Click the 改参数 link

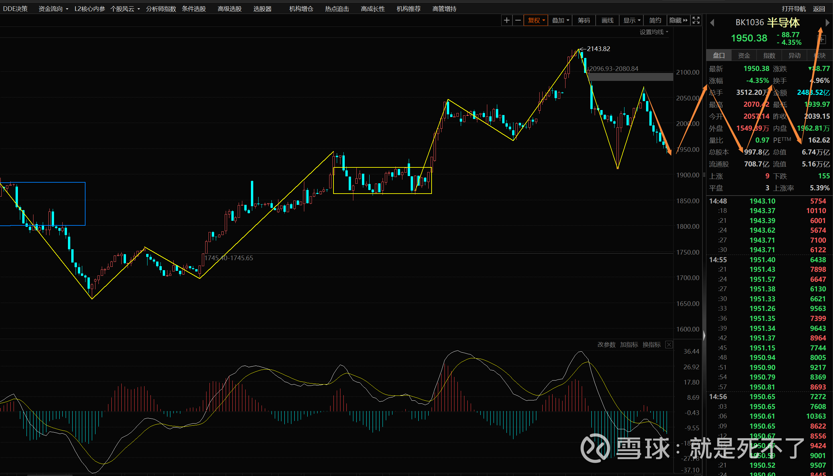606,345
